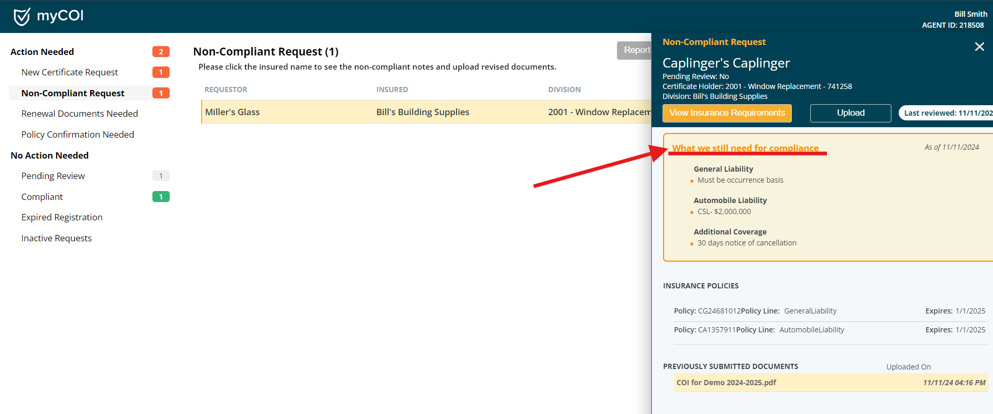Open View Insurance Requirements
Screen dimensions: 993x414
coord(727,113)
